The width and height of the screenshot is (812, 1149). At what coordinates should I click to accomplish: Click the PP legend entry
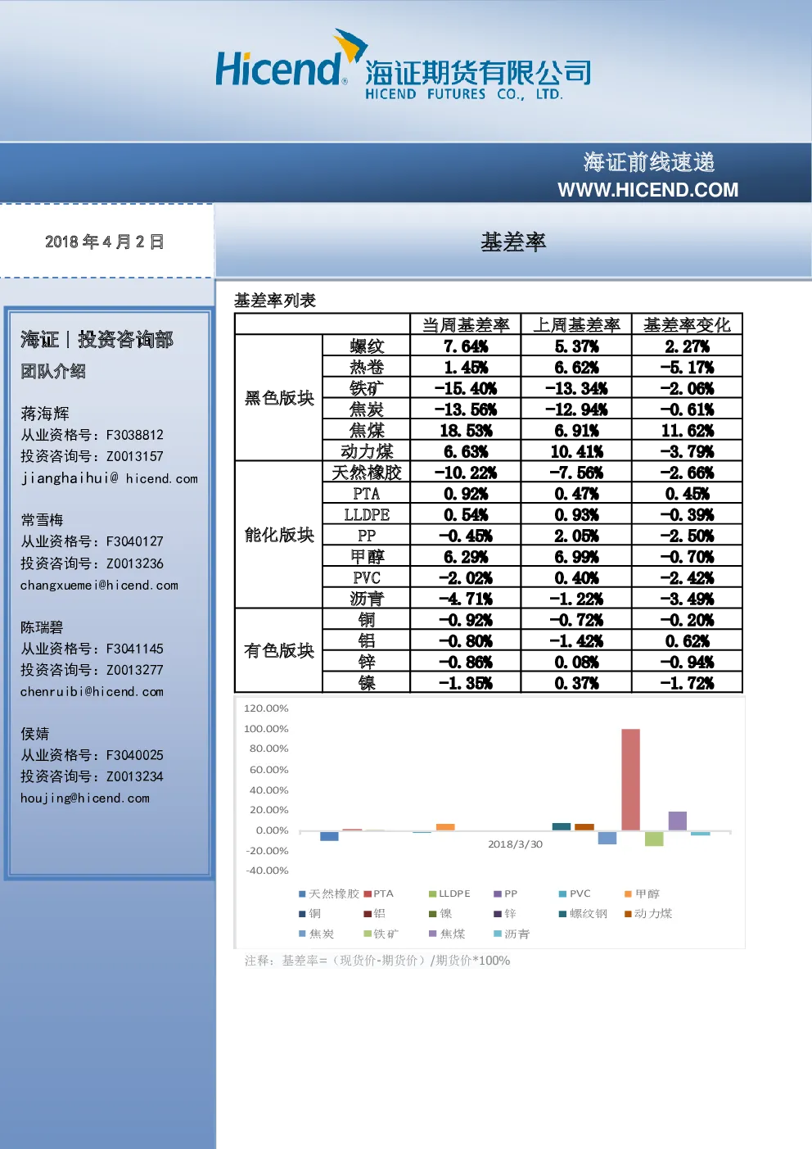coord(506,893)
